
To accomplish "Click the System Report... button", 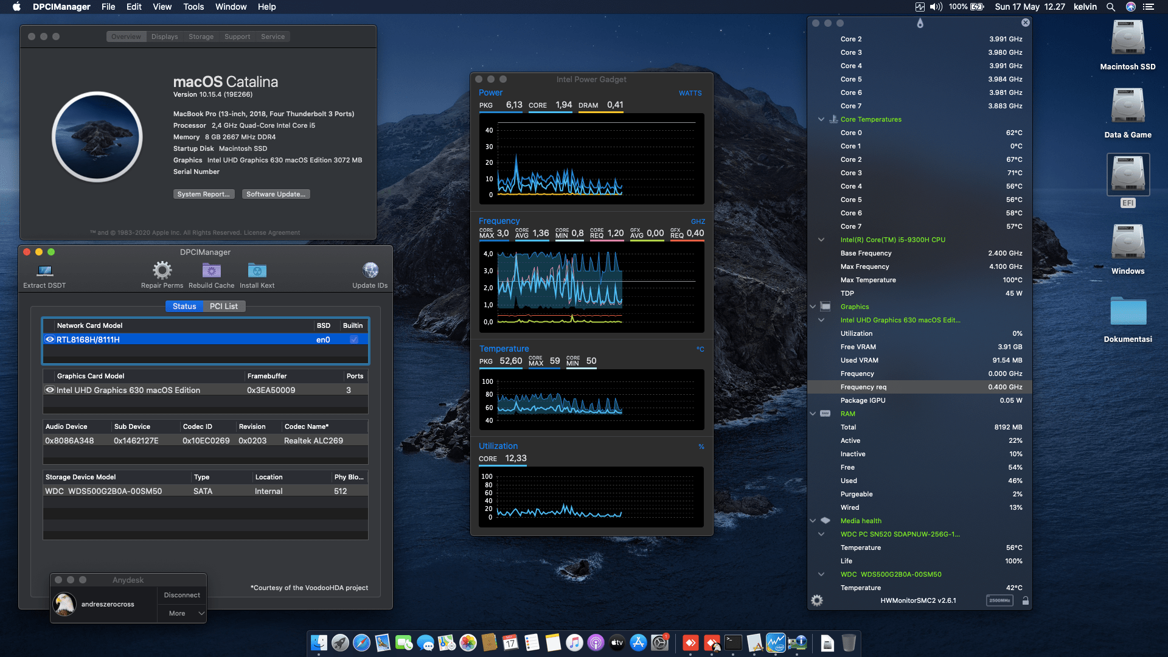I will coord(204,194).
